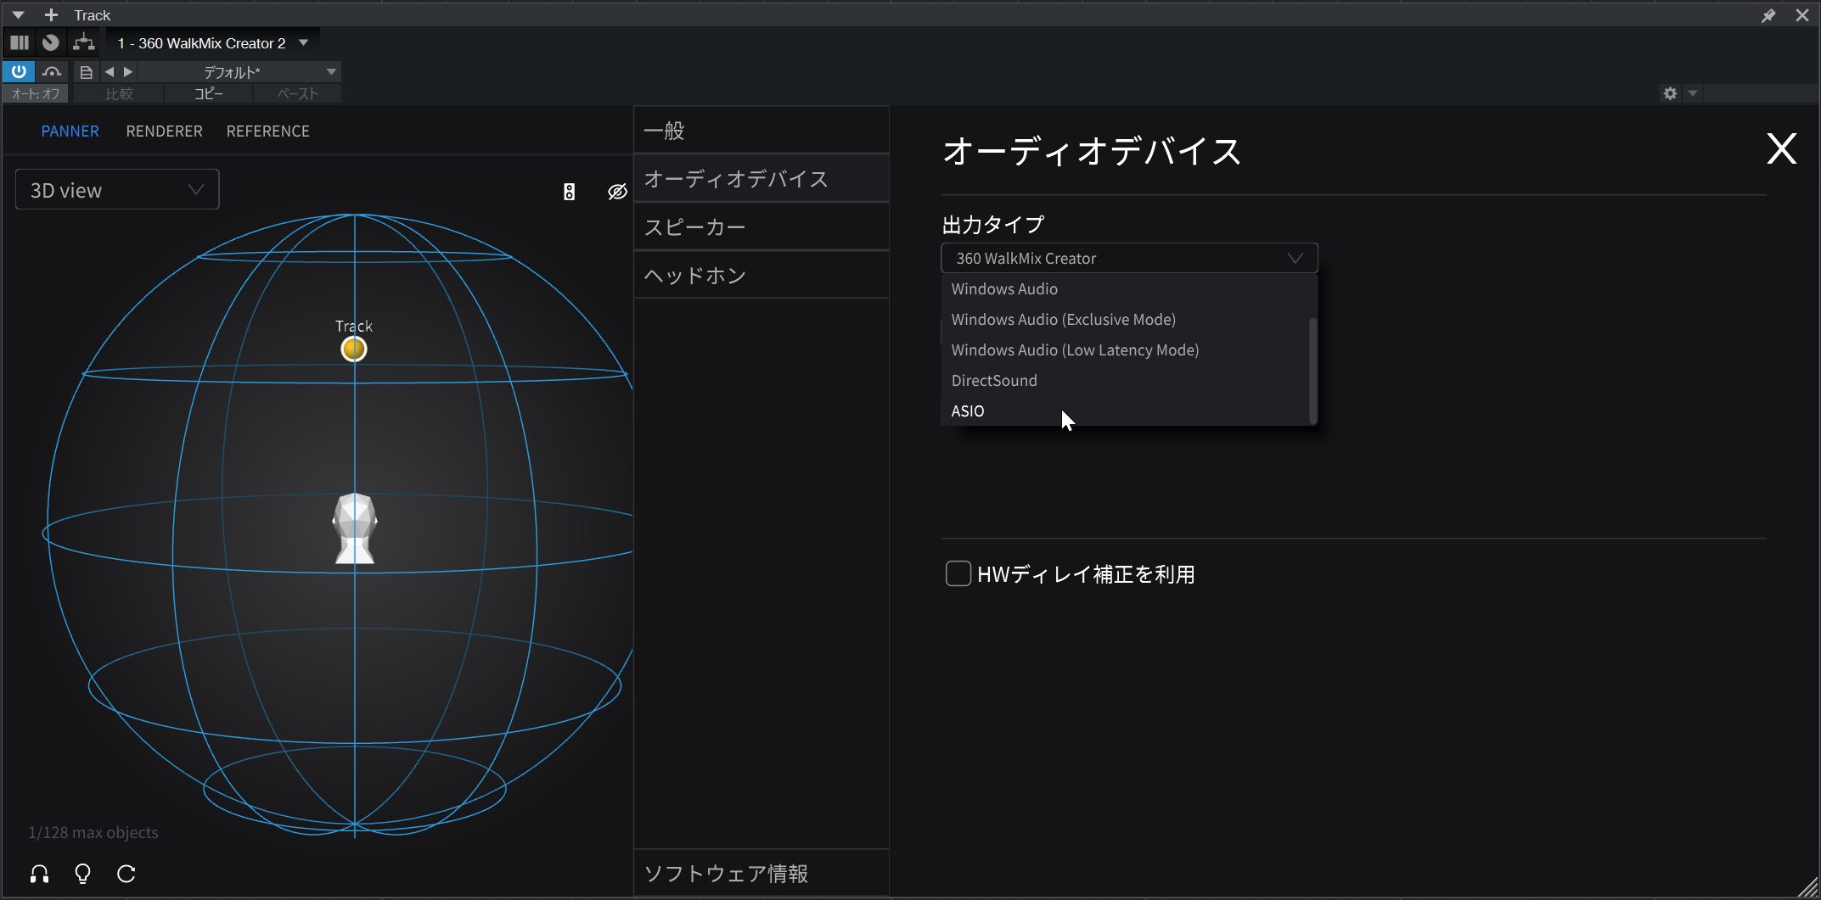Viewport: 1821px width, 900px height.
Task: Open the plugin window menu arrow
Action: (18, 15)
